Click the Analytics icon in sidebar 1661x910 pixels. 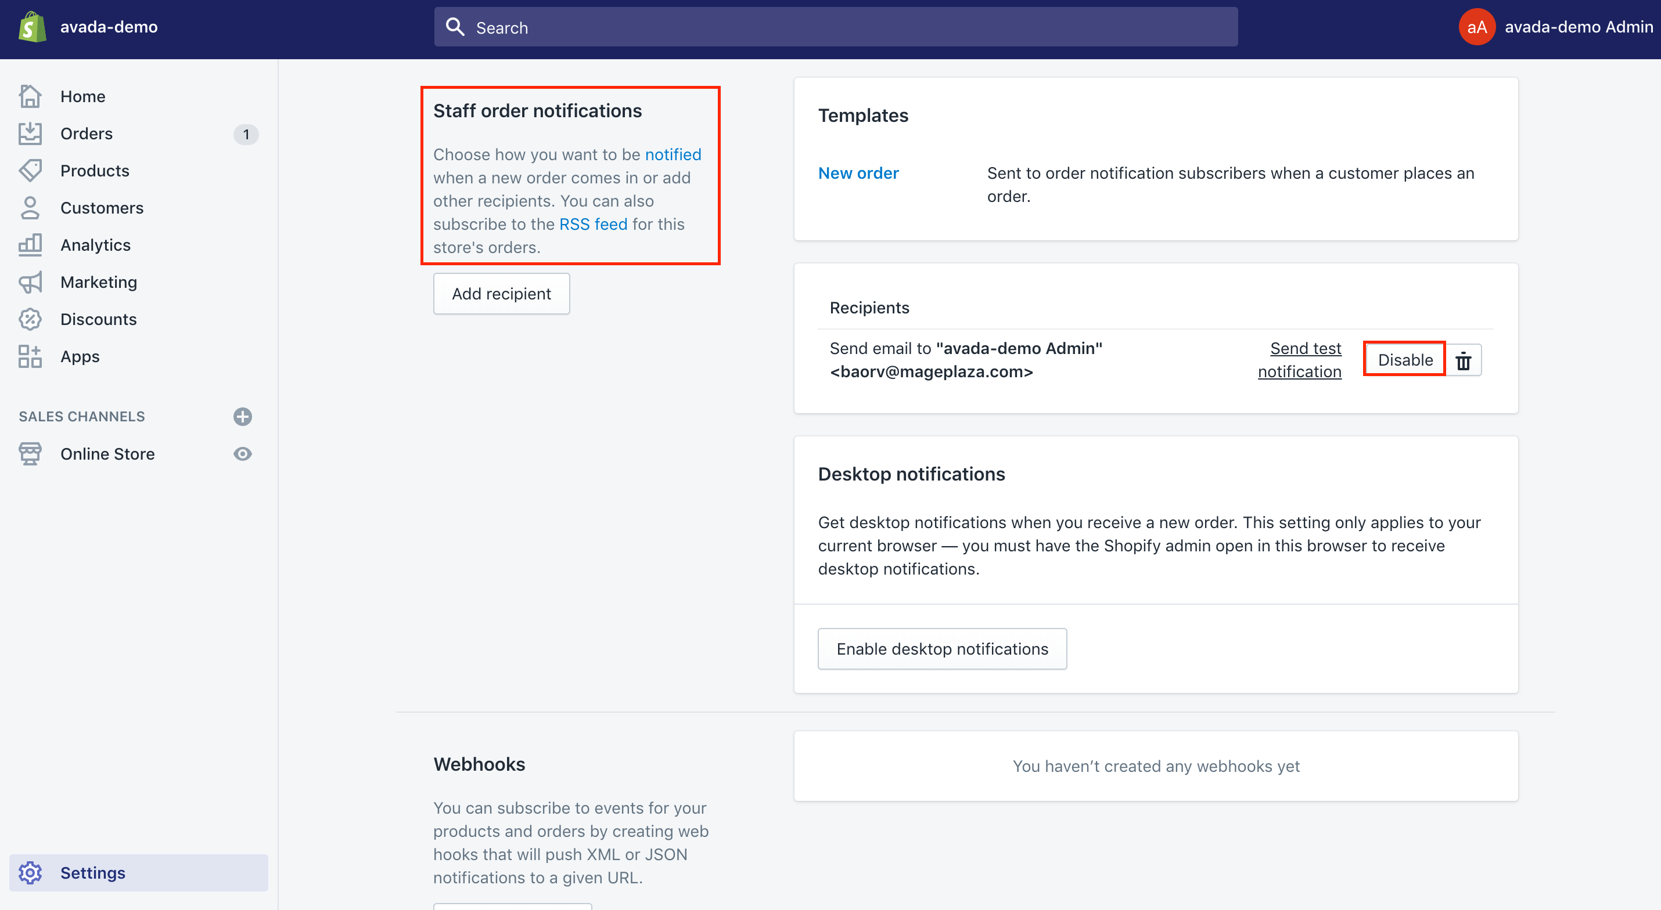click(30, 244)
